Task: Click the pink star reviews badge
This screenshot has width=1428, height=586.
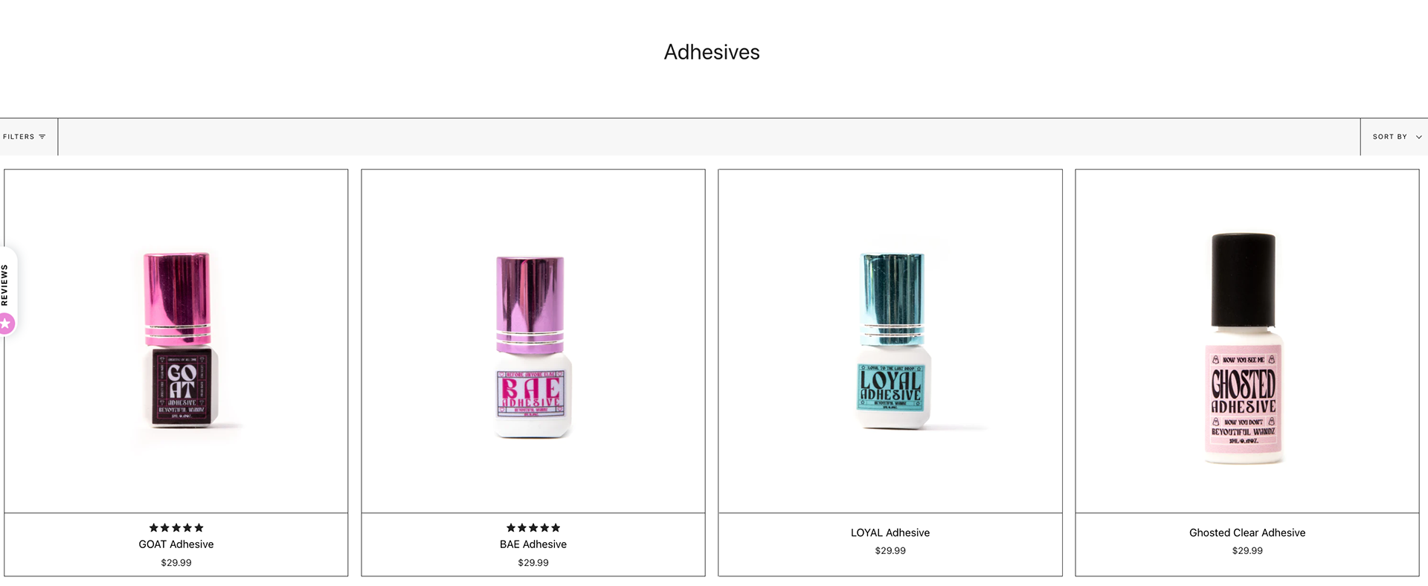Action: tap(6, 323)
